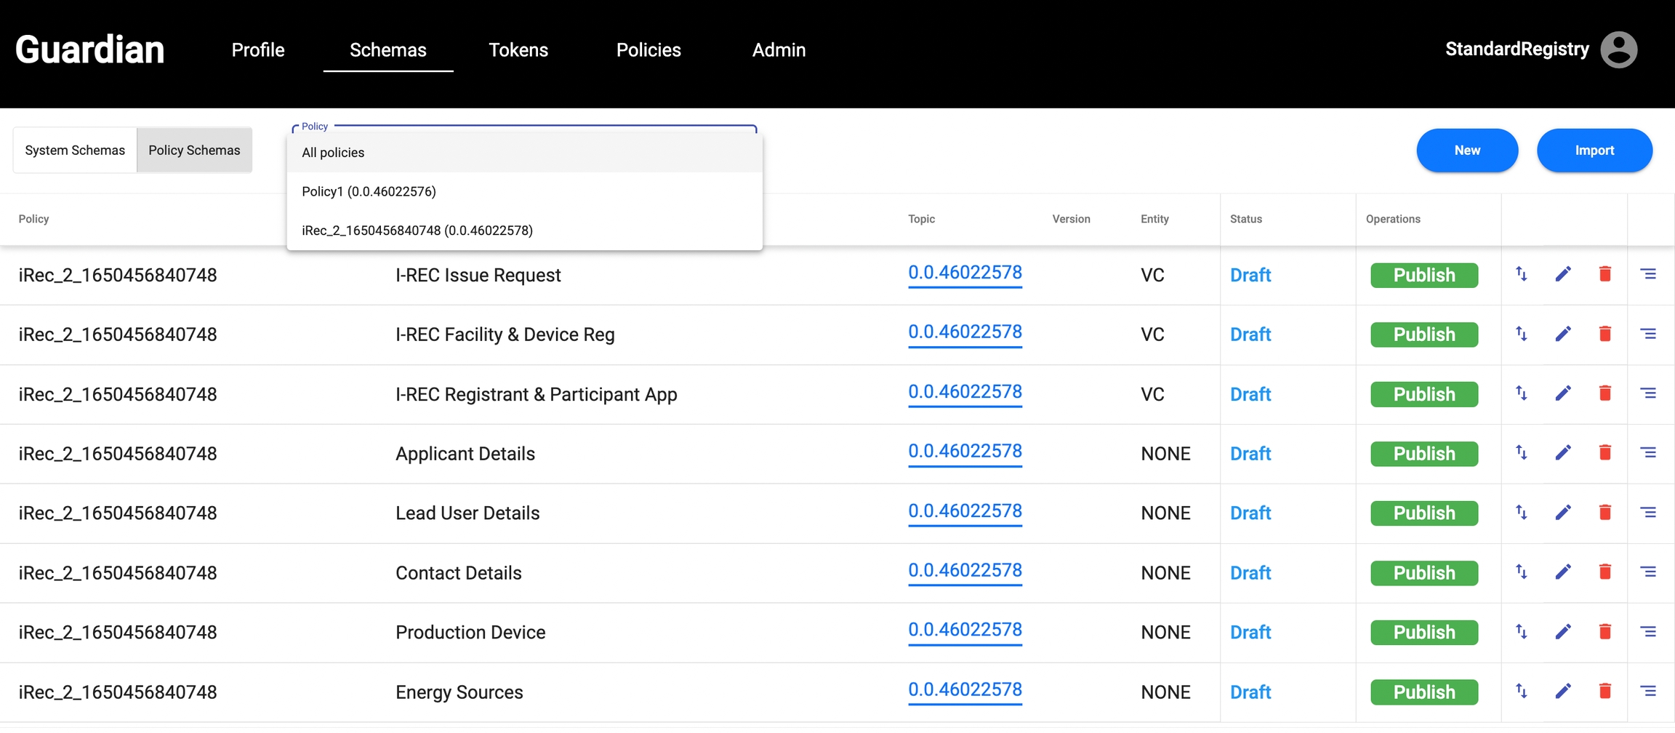The height and width of the screenshot is (733, 1675).
Task: Click export arrows icon for Applicant Details row
Action: pos(1521,453)
